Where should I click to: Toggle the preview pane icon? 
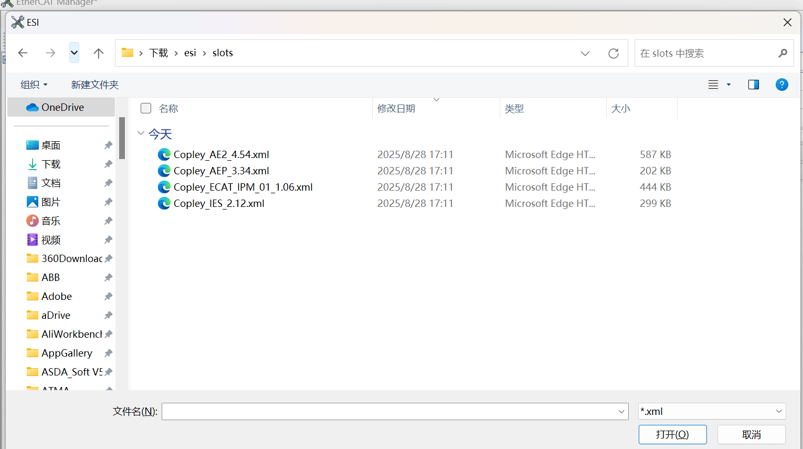tap(754, 85)
